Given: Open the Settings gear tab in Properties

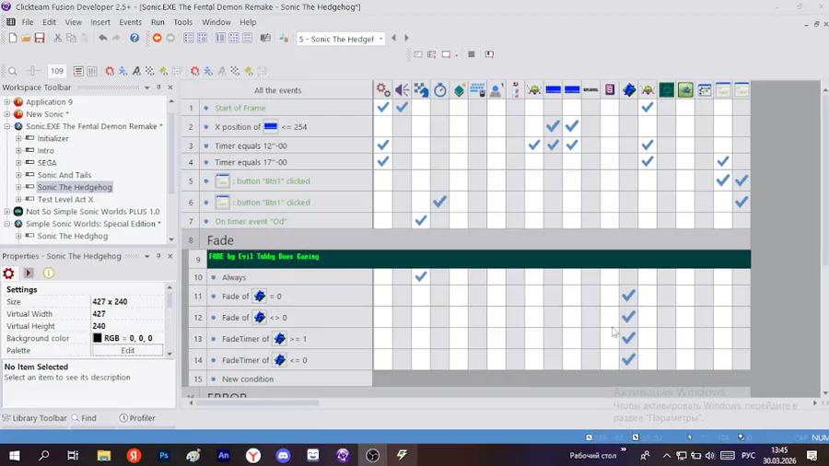Looking at the screenshot, I should point(8,274).
